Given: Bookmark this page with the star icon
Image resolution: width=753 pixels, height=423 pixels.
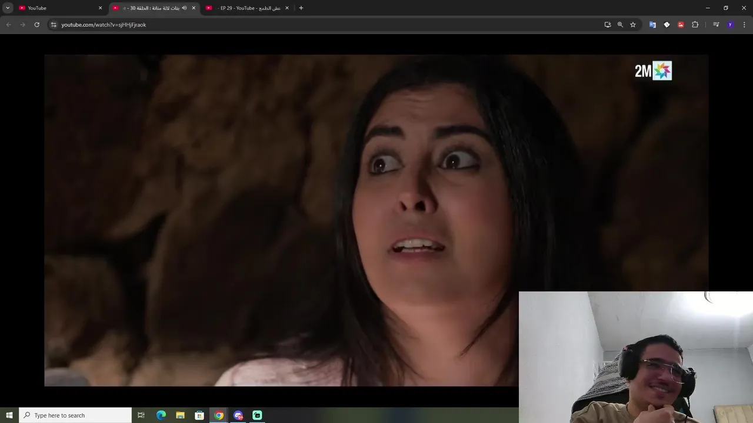Looking at the screenshot, I should [x=633, y=25].
